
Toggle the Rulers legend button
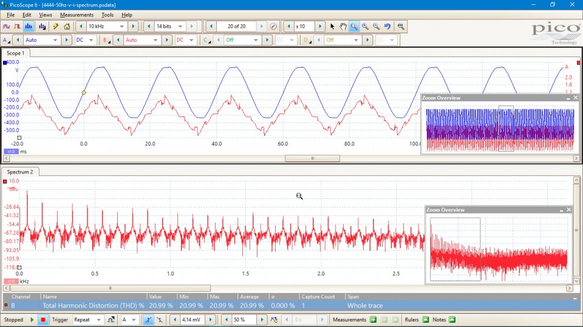(x=425, y=320)
